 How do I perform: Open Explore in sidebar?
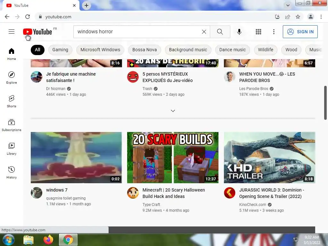point(12,78)
